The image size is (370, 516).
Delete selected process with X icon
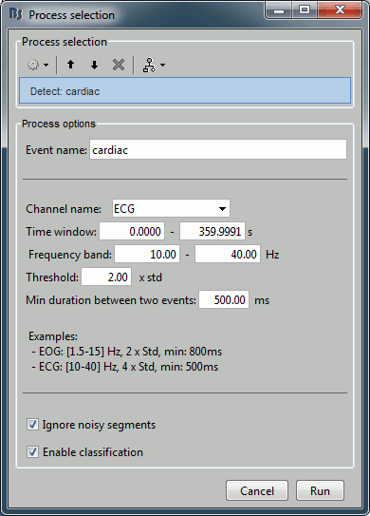pos(119,65)
